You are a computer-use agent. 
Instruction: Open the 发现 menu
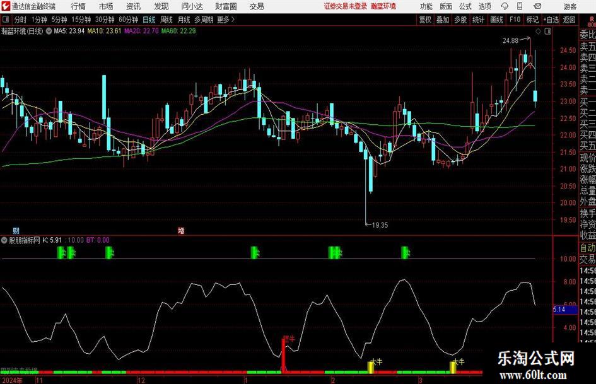tap(161, 6)
